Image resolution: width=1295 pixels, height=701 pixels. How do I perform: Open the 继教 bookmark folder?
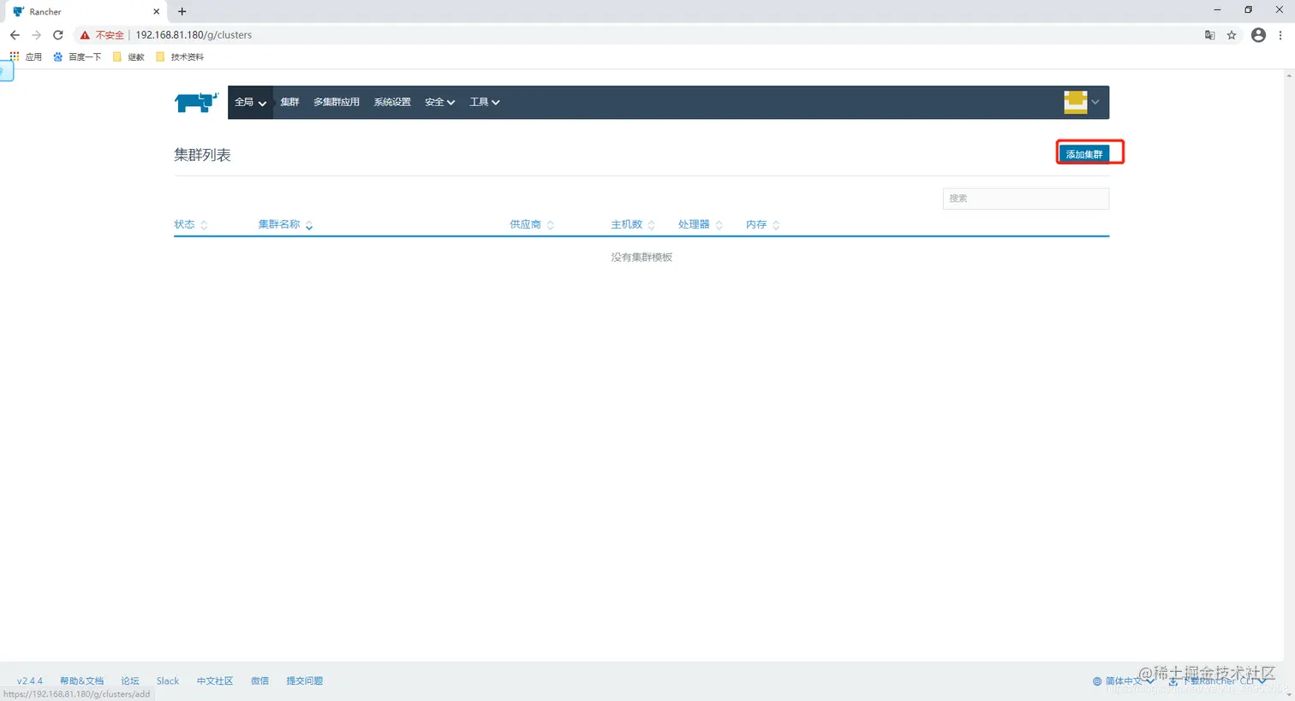point(128,56)
